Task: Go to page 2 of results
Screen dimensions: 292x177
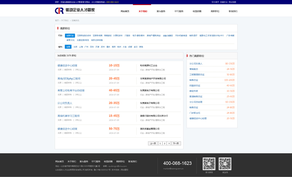Action: (x=165, y=143)
